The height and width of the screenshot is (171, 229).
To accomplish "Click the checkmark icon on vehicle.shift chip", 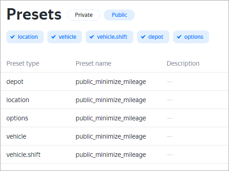I will (92, 37).
